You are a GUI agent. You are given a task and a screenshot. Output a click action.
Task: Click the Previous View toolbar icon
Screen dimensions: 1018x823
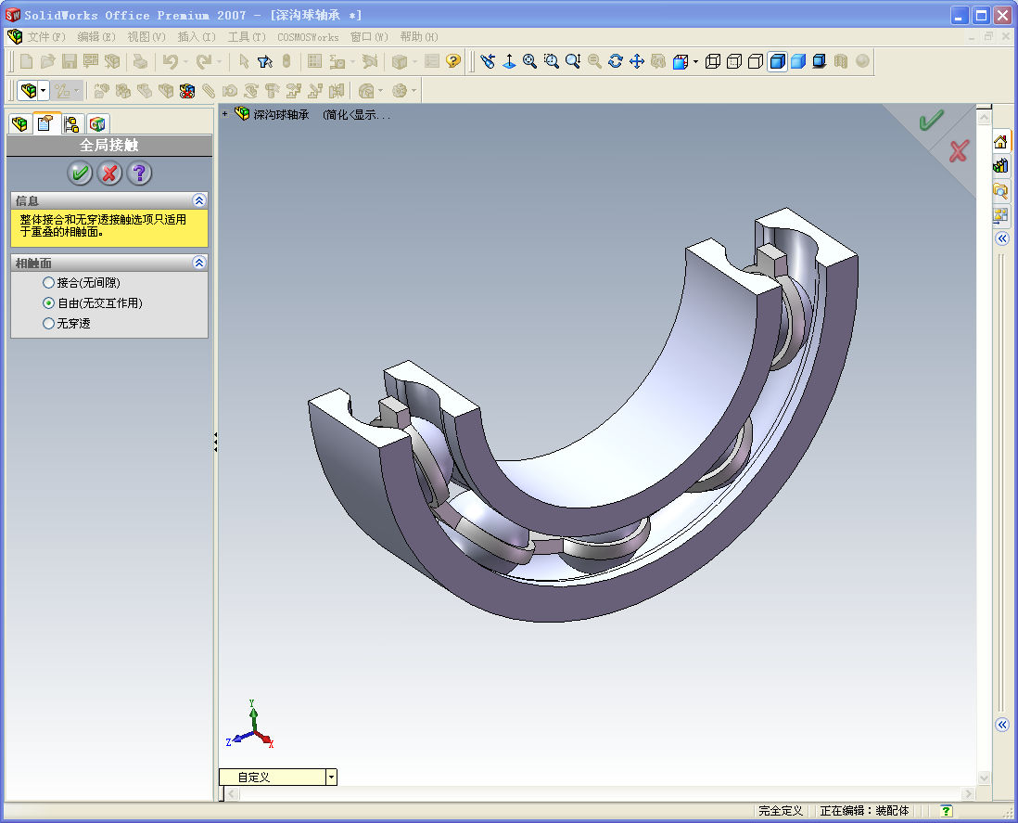(488, 61)
